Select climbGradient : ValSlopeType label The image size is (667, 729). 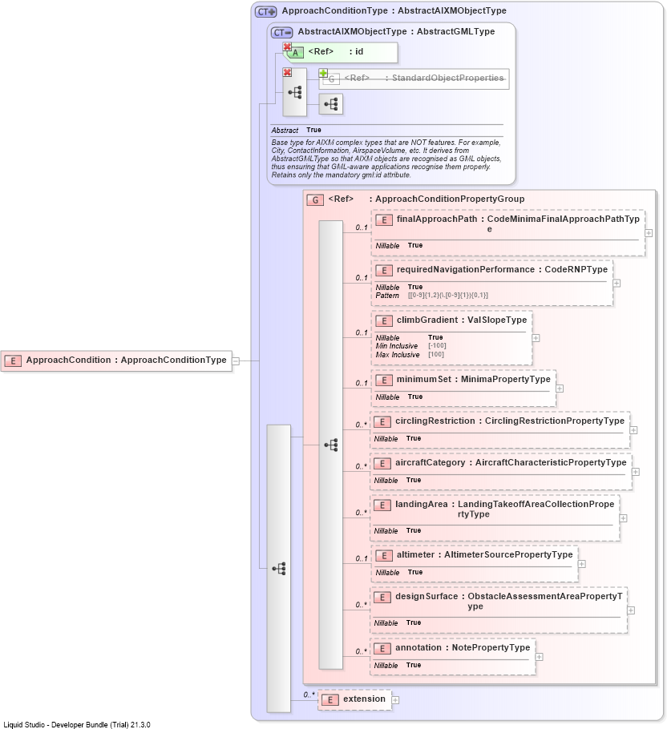(x=462, y=320)
